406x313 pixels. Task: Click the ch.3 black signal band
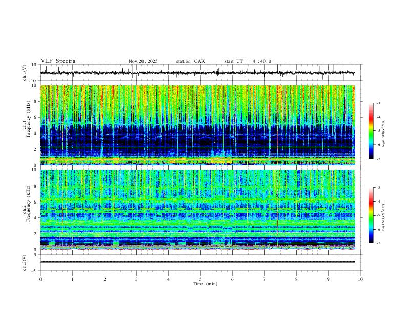coord(198,262)
